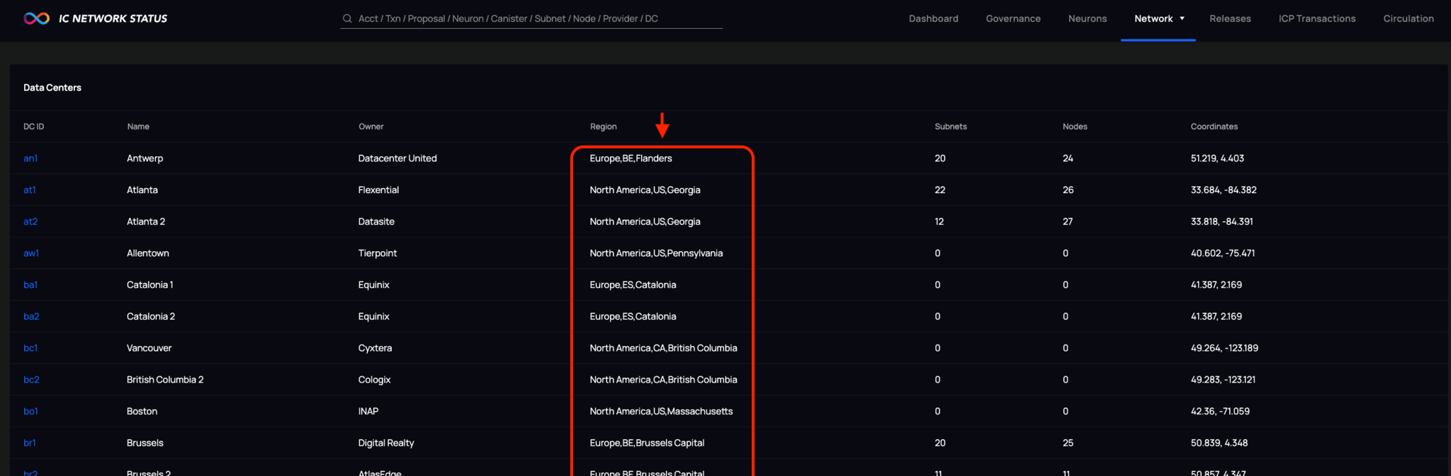Viewport: 1451px width, 476px height.
Task: Open the bc1 Vancouver link
Action: click(x=30, y=348)
